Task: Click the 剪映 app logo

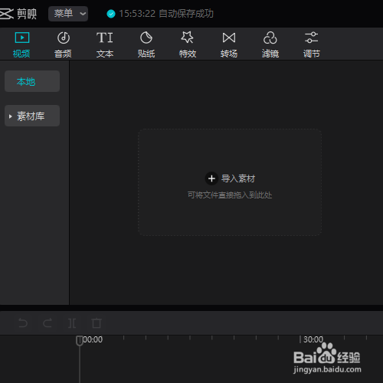Action: pyautogui.click(x=18, y=14)
